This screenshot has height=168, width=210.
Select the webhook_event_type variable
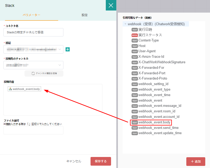pos(151,89)
